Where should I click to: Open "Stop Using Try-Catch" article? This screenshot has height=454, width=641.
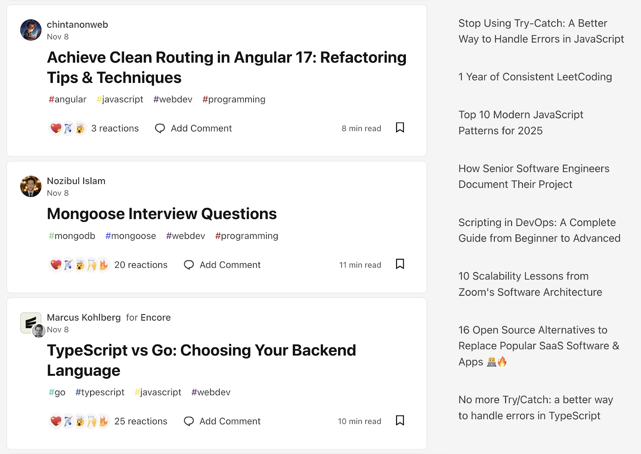pos(540,31)
